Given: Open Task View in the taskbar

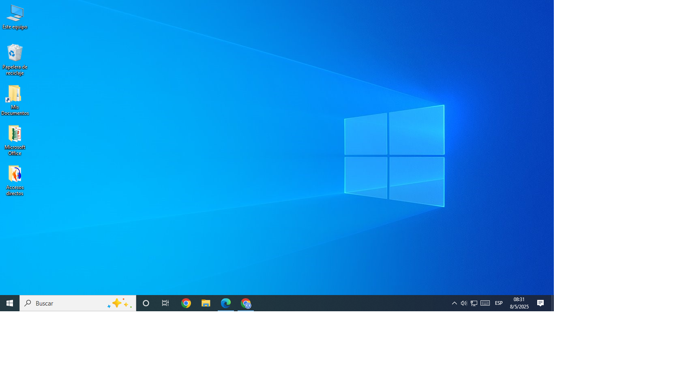Looking at the screenshot, I should (x=165, y=303).
